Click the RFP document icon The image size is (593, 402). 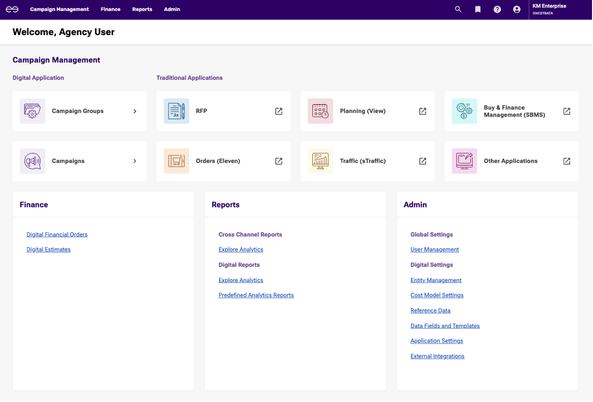pos(176,111)
